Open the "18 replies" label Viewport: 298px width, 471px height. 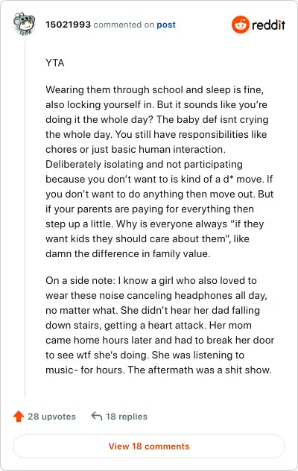click(x=127, y=417)
